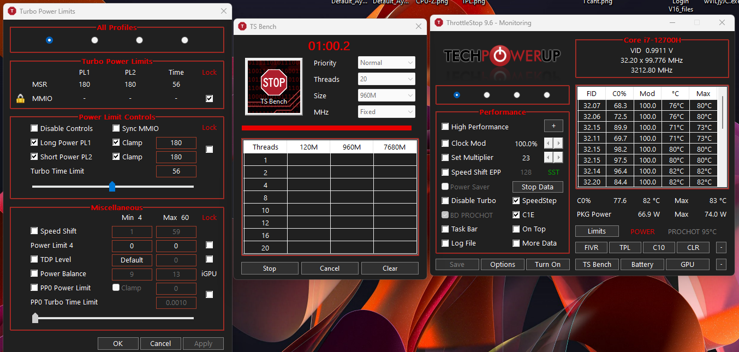Click the minus button next to CLR
The height and width of the screenshot is (352, 739).
(x=721, y=248)
